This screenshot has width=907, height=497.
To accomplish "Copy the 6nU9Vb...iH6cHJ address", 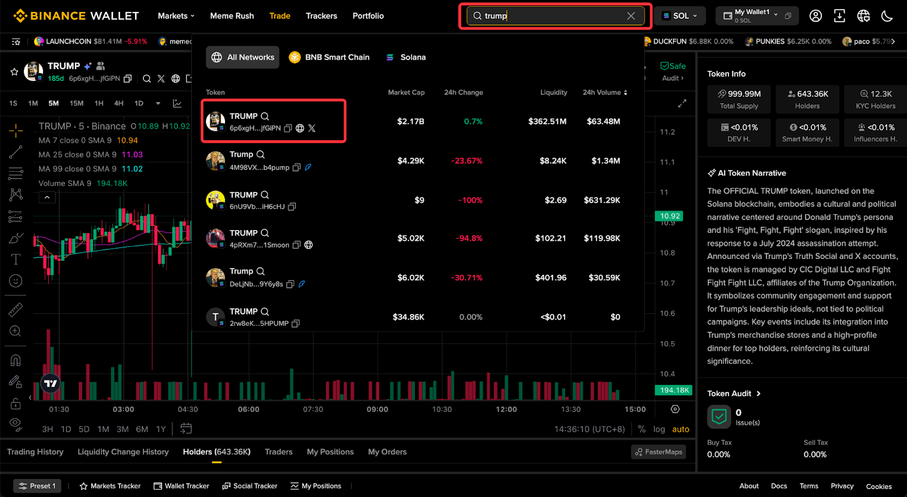I will coord(292,207).
